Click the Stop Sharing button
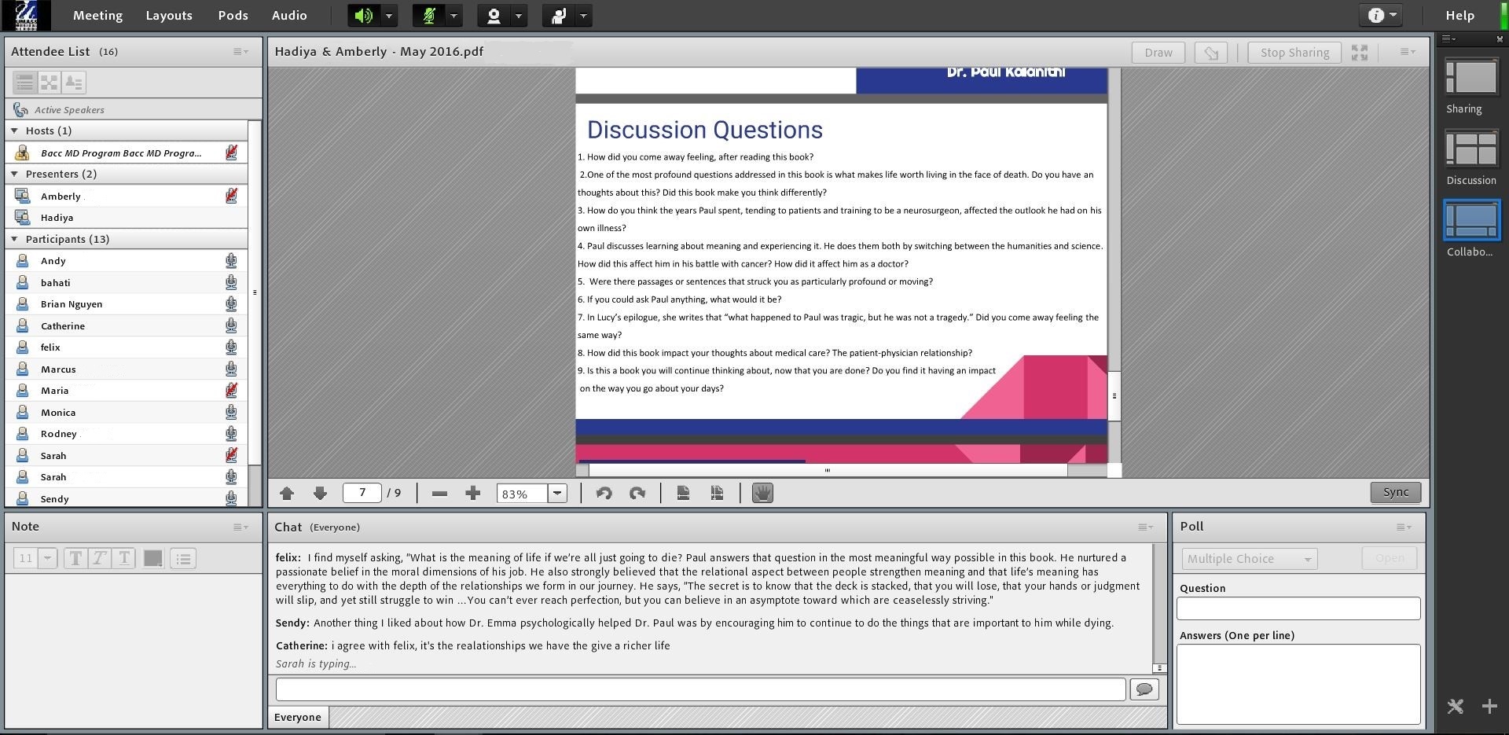Image resolution: width=1509 pixels, height=735 pixels. pyautogui.click(x=1294, y=53)
